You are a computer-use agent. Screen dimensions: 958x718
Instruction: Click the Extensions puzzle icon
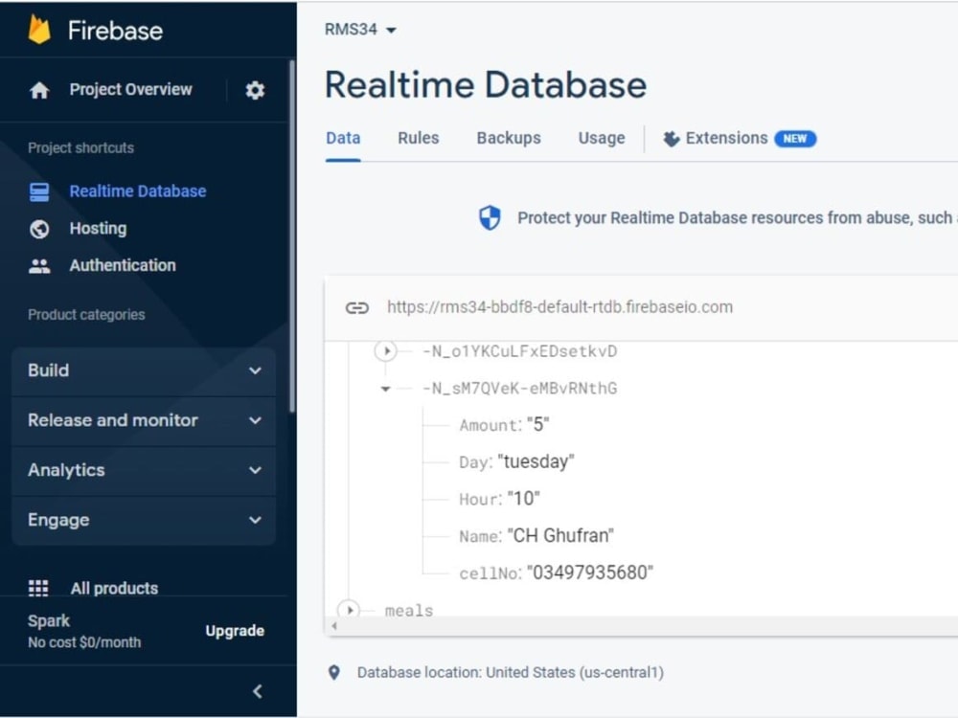coord(671,139)
